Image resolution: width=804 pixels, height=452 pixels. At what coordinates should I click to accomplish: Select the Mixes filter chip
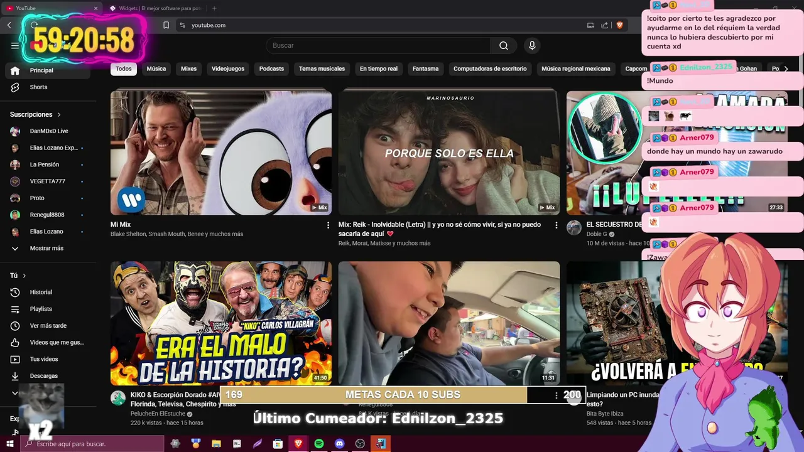[189, 68]
